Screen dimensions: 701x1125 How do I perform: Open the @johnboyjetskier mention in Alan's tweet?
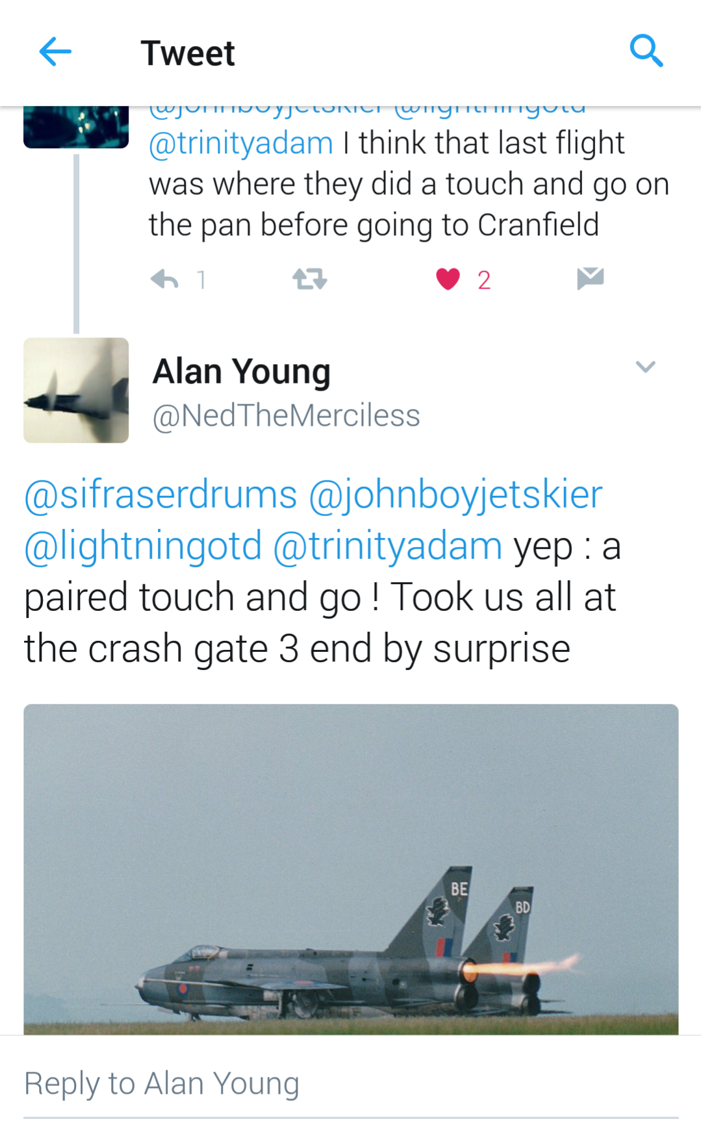(455, 495)
